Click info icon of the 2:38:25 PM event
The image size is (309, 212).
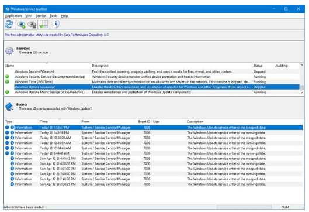pyautogui.click(x=12, y=184)
